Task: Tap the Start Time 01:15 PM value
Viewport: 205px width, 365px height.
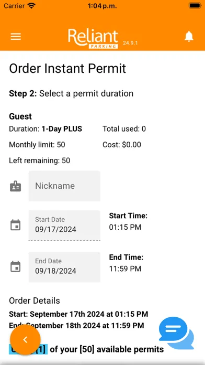Action: click(x=125, y=227)
